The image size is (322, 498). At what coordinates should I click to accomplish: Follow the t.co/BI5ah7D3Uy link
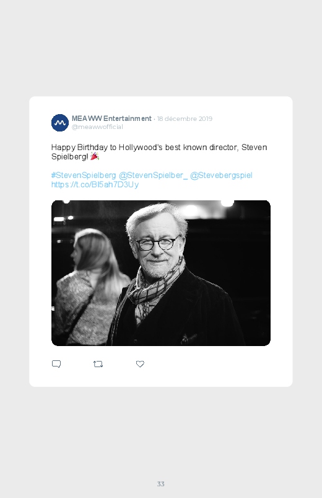pos(95,185)
